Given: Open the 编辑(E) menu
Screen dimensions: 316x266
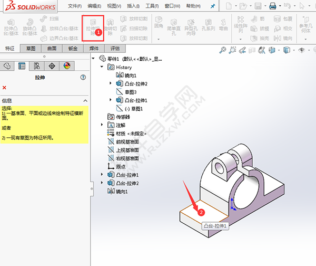Looking at the screenshot, I should point(94,6).
